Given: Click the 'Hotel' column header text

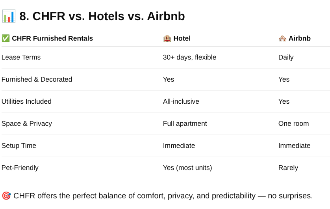Looking at the screenshot, I should 182,38.
